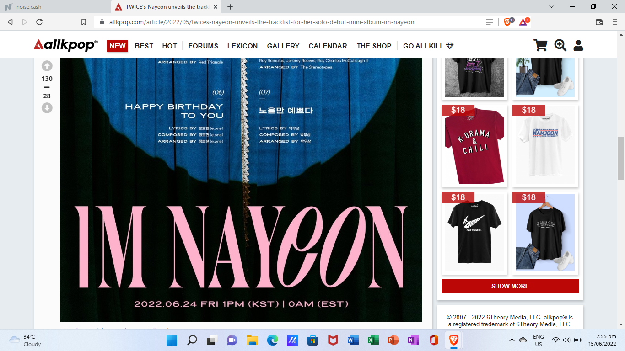Open the McAfee app from the taskbar

pyautogui.click(x=333, y=340)
